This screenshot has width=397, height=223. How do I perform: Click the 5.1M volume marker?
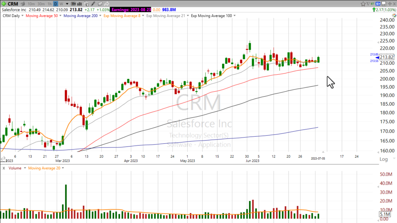coord(385,214)
